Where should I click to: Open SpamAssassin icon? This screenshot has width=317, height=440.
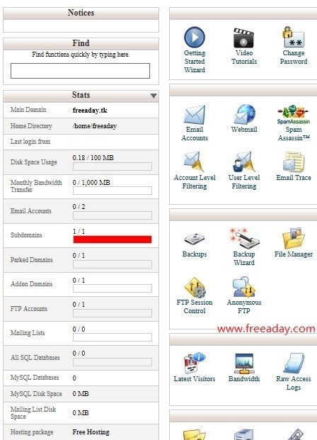tap(293, 114)
